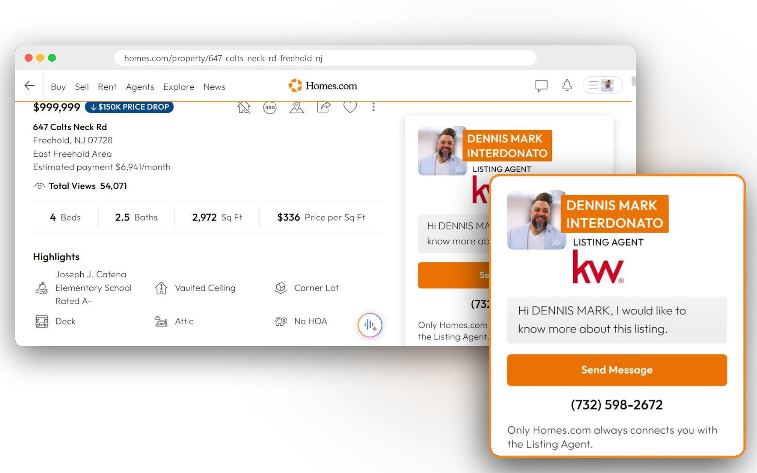
Task: Open the profile menu with hamburger avatar
Action: coord(603,86)
